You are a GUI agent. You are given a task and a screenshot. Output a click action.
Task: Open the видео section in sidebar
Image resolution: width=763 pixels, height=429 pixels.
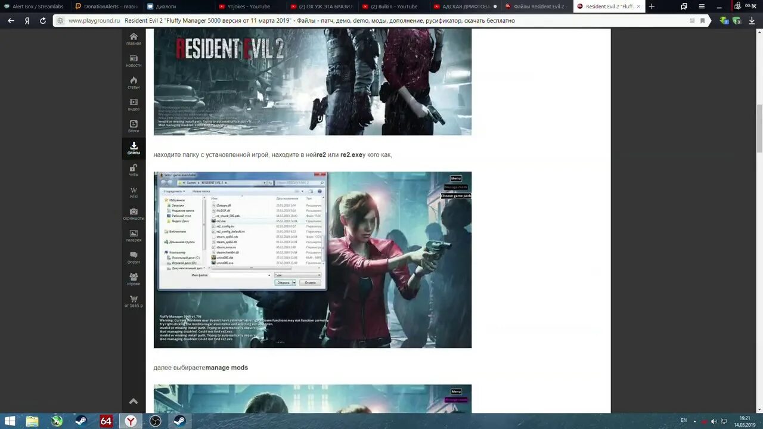134,105
